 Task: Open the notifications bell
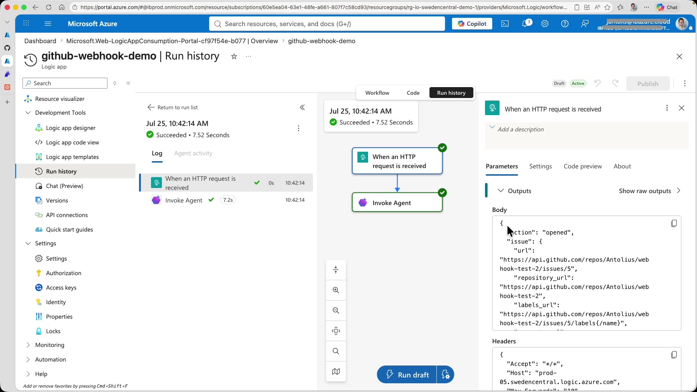(x=526, y=24)
